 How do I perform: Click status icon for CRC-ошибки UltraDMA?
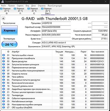click(x=4, y=107)
